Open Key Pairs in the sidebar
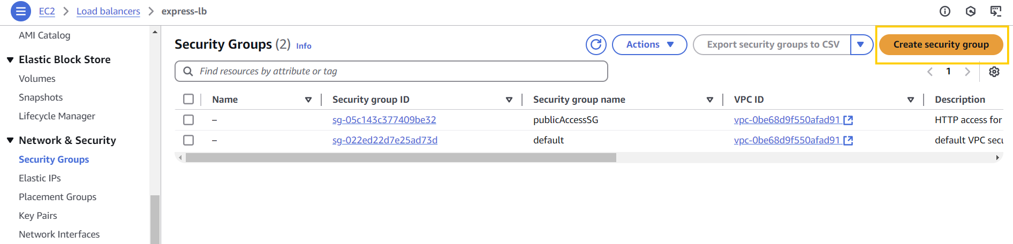The image size is (1013, 244). click(x=37, y=216)
